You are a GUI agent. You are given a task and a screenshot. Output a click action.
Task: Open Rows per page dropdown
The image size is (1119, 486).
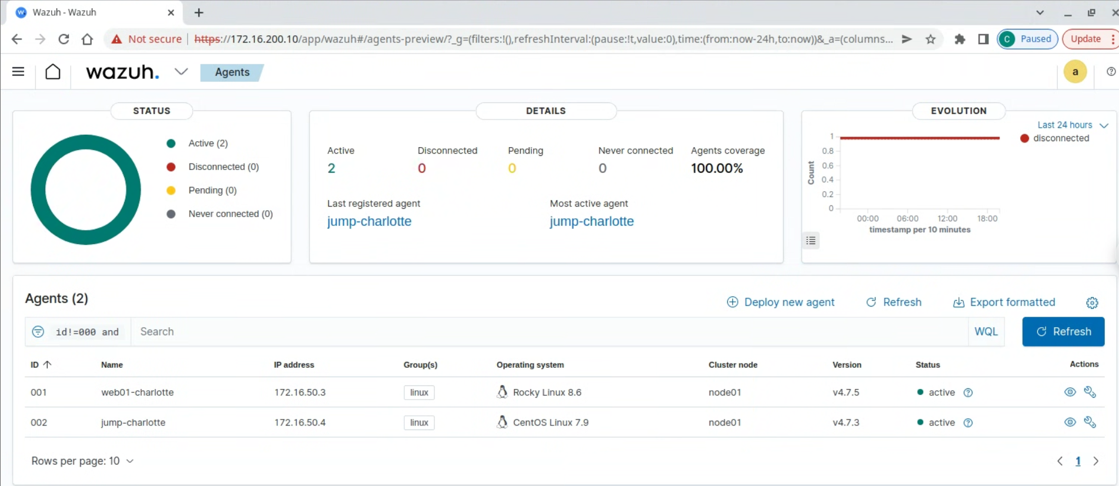[82, 461]
